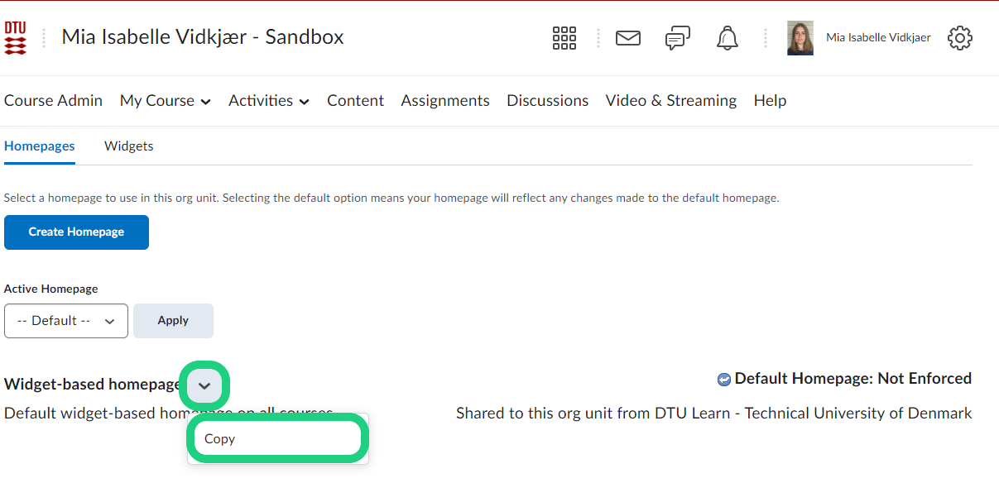Expand the My Course dropdown menu
This screenshot has width=999, height=483.
click(165, 101)
